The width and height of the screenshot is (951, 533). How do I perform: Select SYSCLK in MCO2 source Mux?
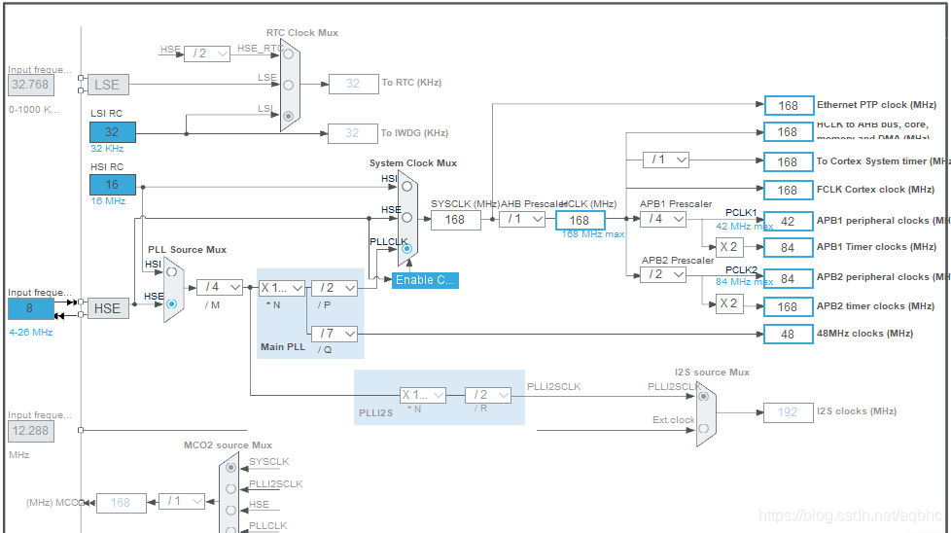pos(231,468)
